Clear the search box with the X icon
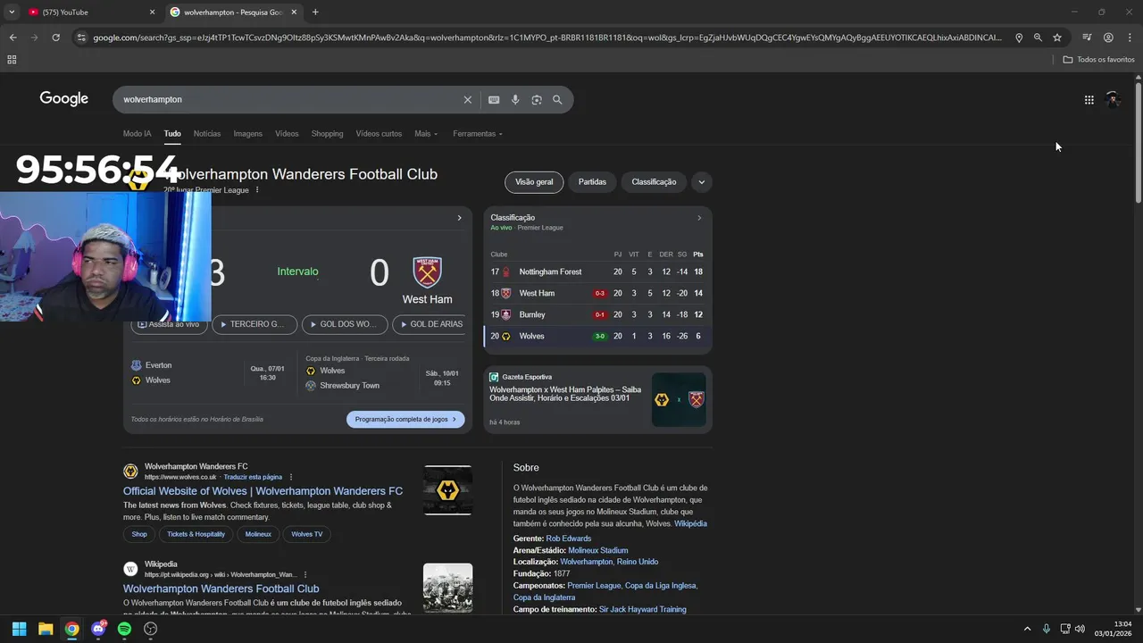 pyautogui.click(x=467, y=100)
